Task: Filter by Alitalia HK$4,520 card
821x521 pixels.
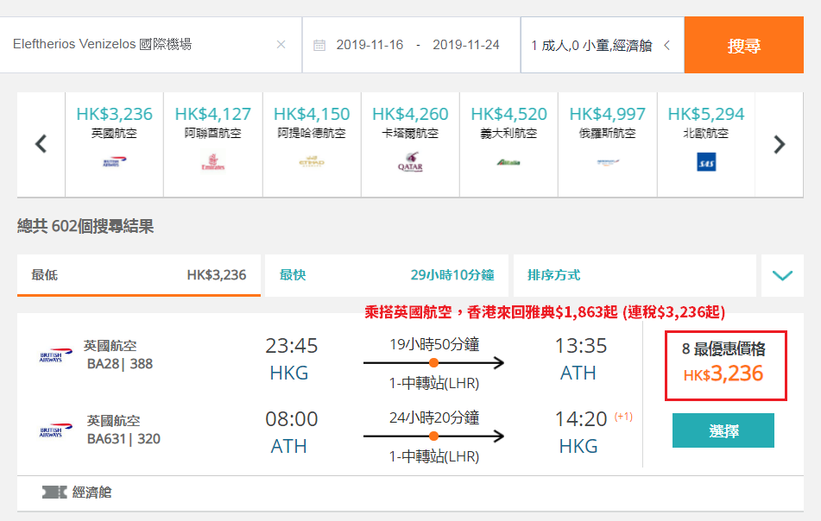Action: click(508, 144)
